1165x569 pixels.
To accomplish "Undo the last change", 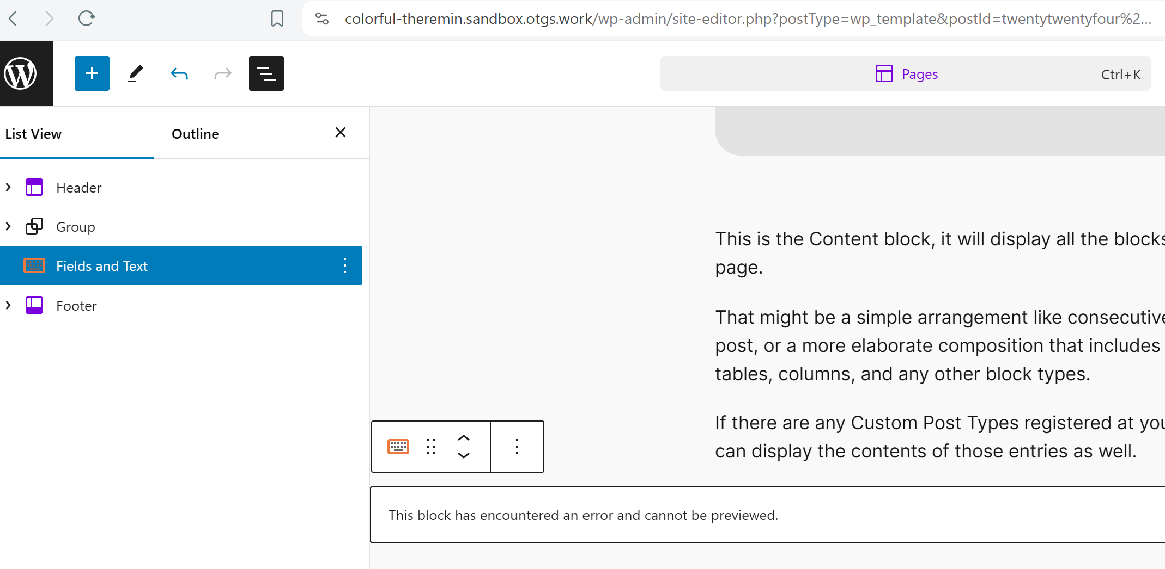I will pyautogui.click(x=179, y=73).
